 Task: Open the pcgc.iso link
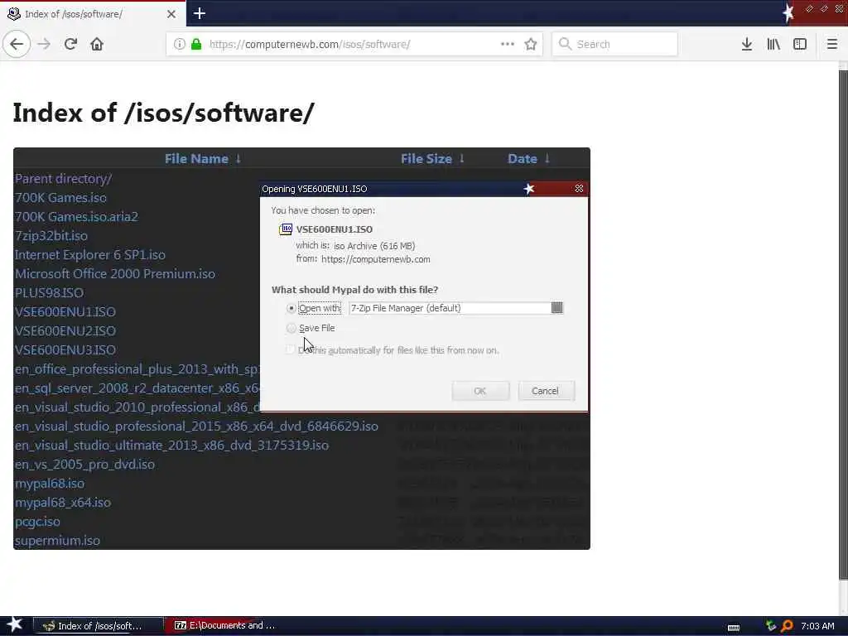click(37, 522)
